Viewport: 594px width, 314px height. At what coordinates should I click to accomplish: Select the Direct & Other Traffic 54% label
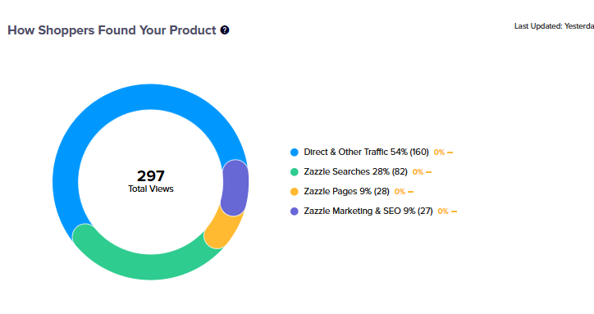click(x=366, y=152)
